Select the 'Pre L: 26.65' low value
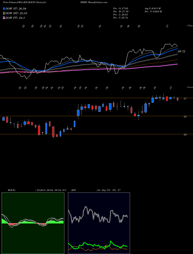Viewport: 193px width, 254px height. pyautogui.click(x=121, y=15)
